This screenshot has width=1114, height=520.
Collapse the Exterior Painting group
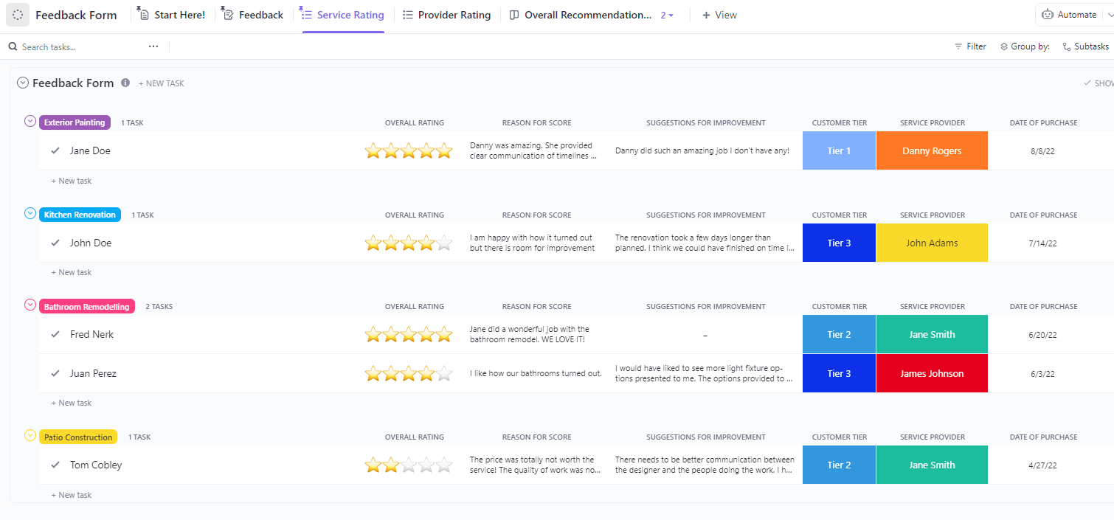[x=30, y=121]
